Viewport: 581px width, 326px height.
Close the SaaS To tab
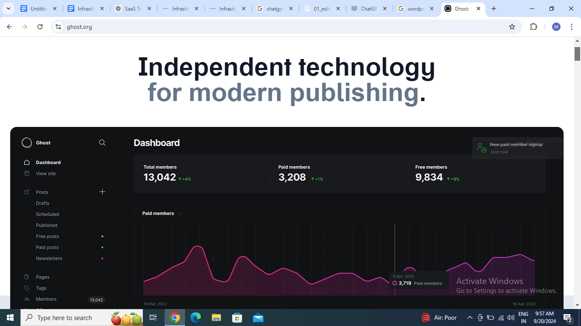coord(149,8)
